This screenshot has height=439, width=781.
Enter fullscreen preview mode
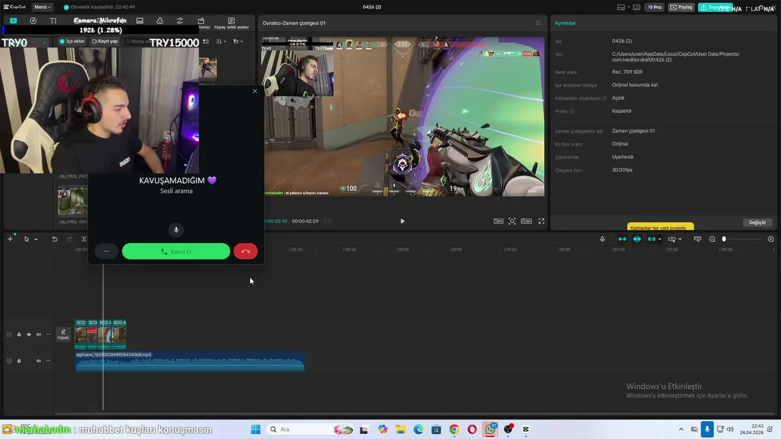point(541,221)
